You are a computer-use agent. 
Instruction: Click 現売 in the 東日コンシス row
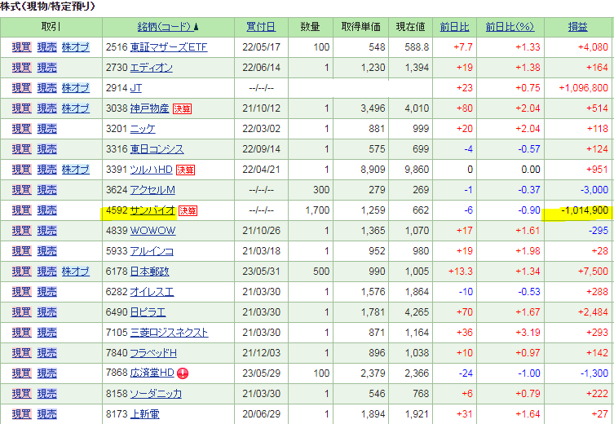click(47, 149)
